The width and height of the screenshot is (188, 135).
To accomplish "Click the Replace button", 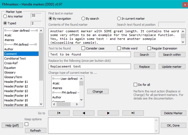I will [x=144, y=66].
